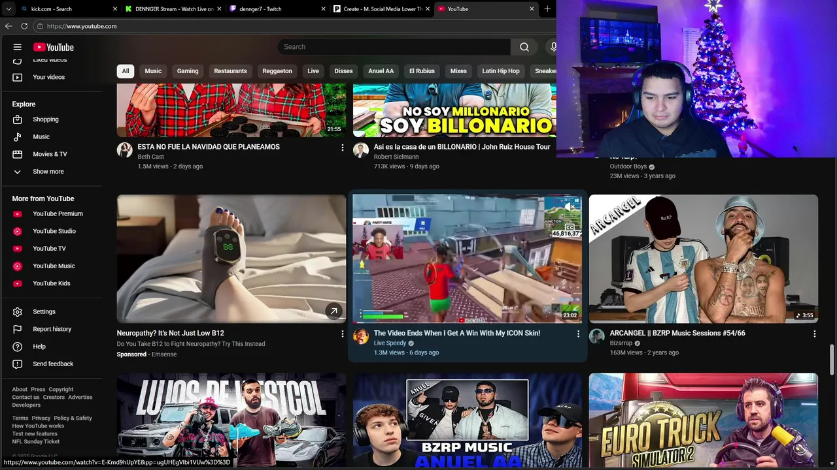Select the El Rubius filter chip
The height and width of the screenshot is (470, 837).
pos(422,71)
